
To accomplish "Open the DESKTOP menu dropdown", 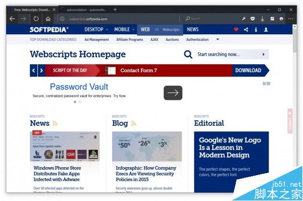I will pyautogui.click(x=96, y=29).
